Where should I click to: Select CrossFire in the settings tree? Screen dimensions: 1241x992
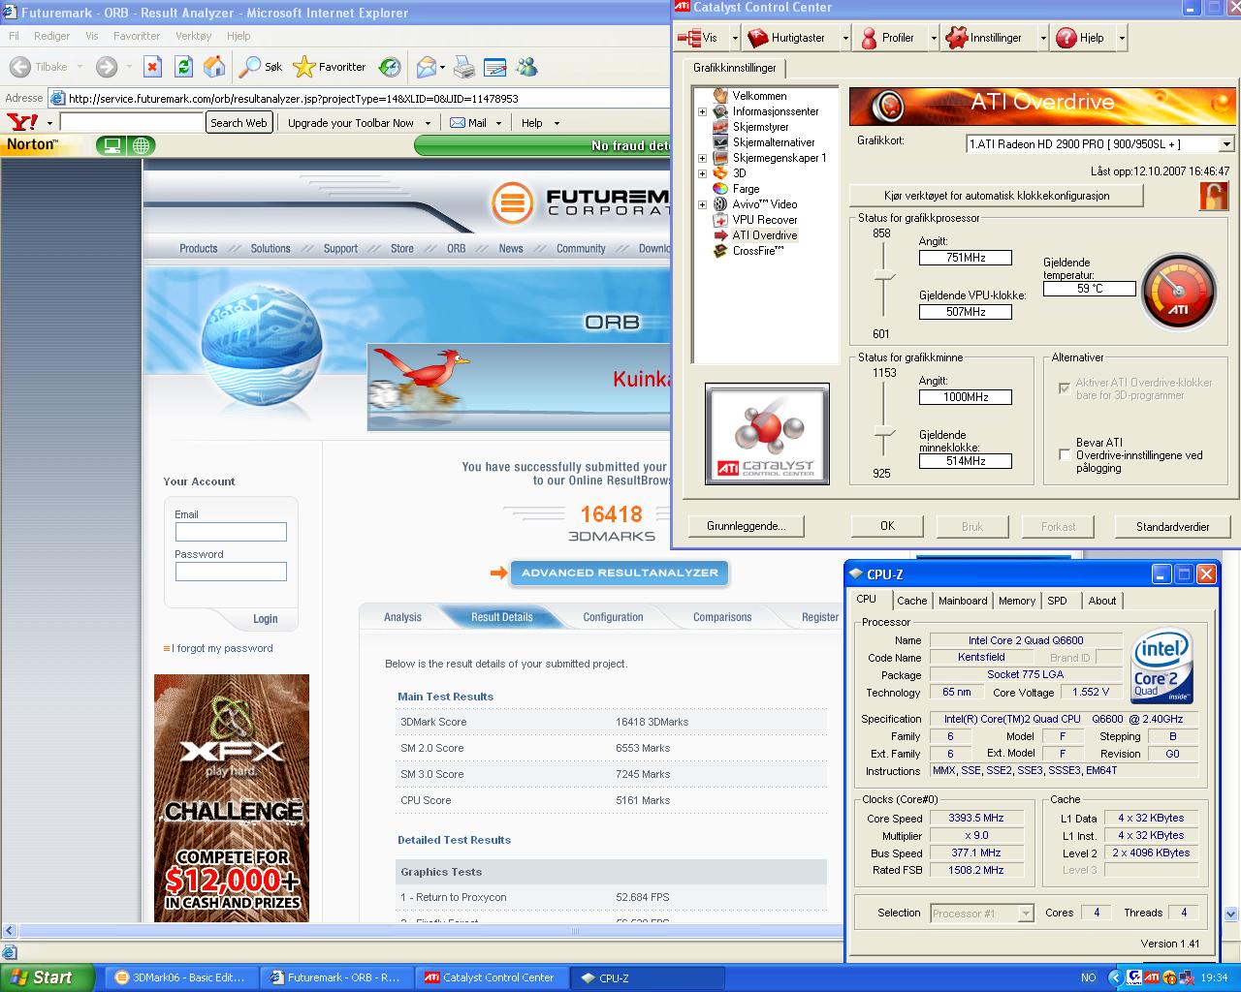tap(757, 251)
